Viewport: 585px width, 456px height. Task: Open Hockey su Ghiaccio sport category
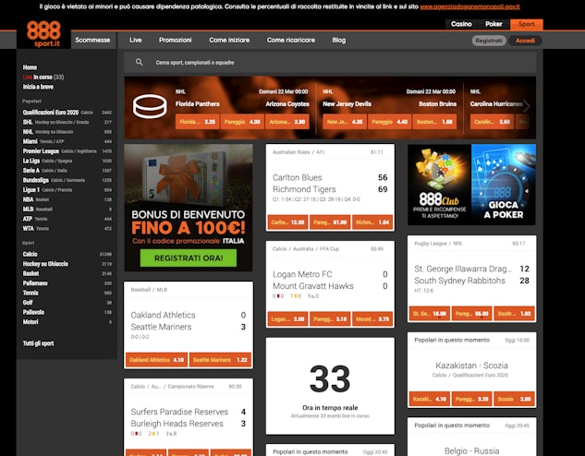[x=67, y=264]
